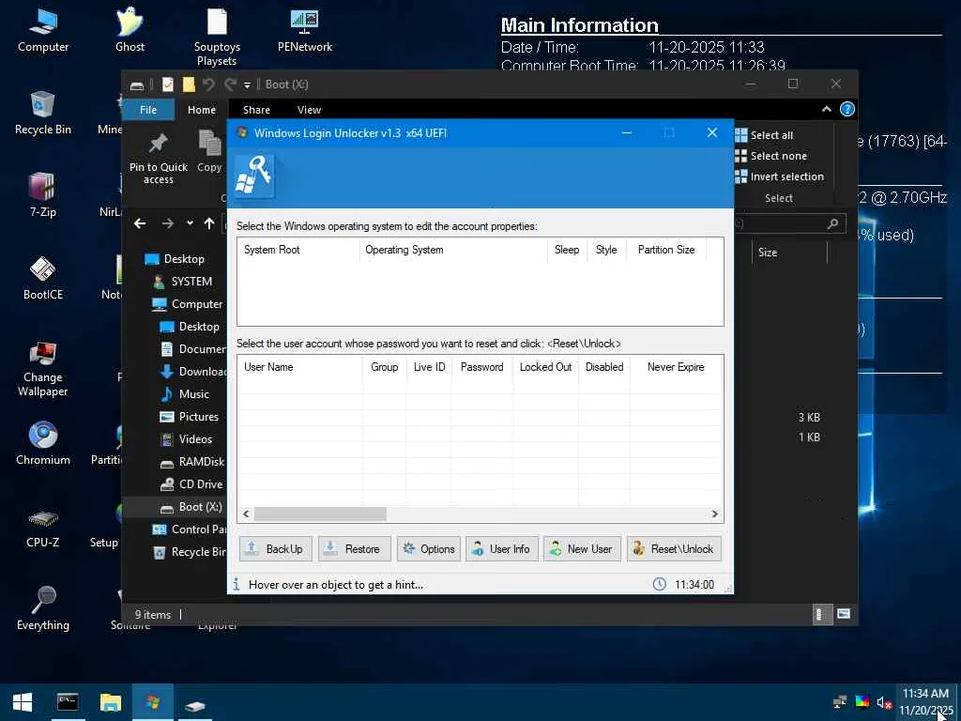Screen dimensions: 961x721
Task: Click the clock icon in Unlocker status bar
Action: (x=660, y=584)
